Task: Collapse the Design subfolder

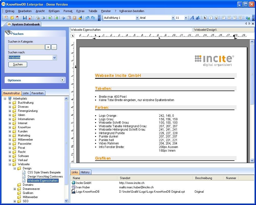Action: coord(15,168)
